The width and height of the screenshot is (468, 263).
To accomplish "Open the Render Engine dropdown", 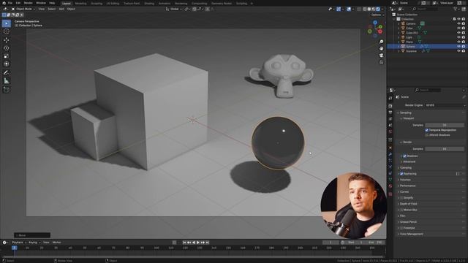I will click(x=445, y=105).
